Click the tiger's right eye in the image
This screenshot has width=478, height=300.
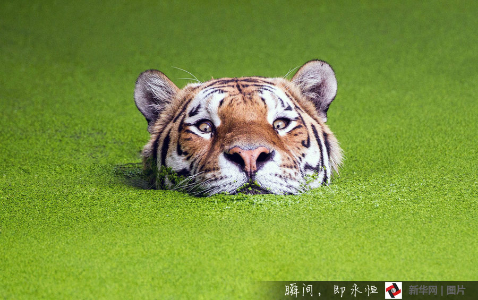point(280,124)
